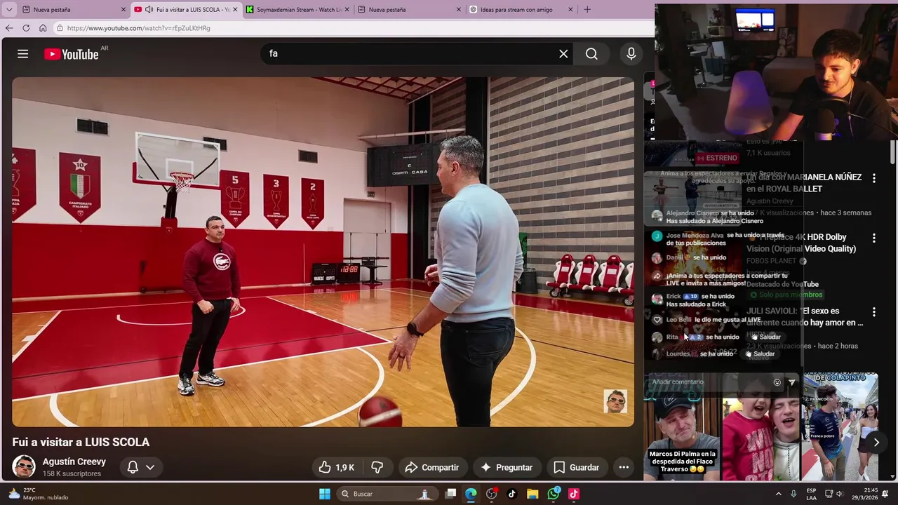Open the Windows Start menu
Image resolution: width=898 pixels, height=505 pixels.
click(324, 494)
